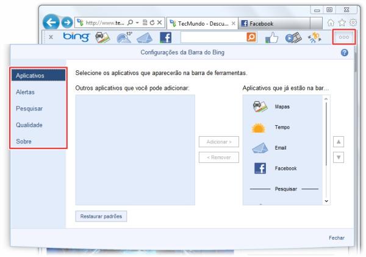366x257 pixels.
Task: Open a new blank tab
Action: (x=316, y=23)
